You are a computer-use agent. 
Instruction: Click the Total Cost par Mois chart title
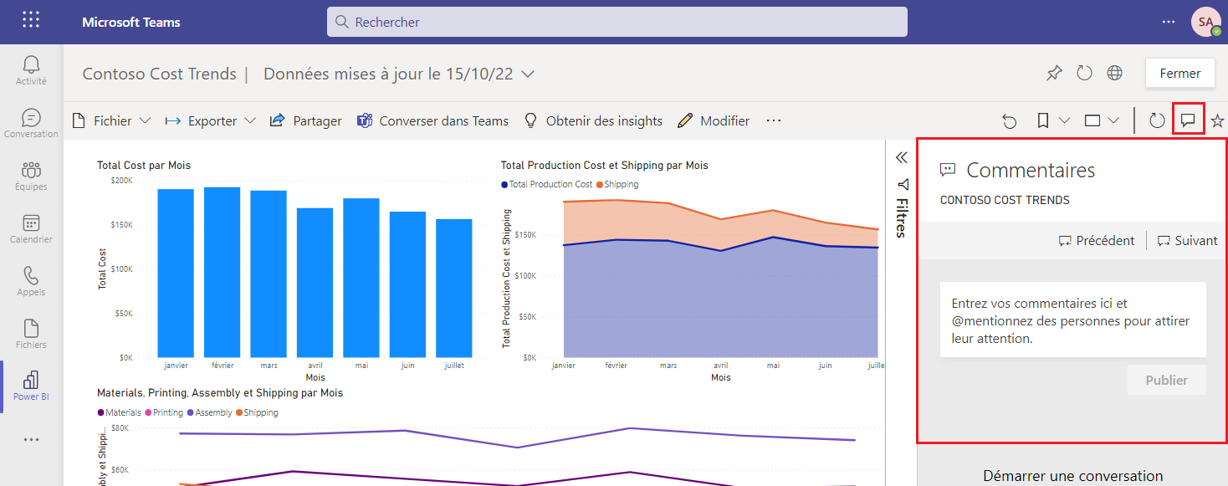[144, 166]
